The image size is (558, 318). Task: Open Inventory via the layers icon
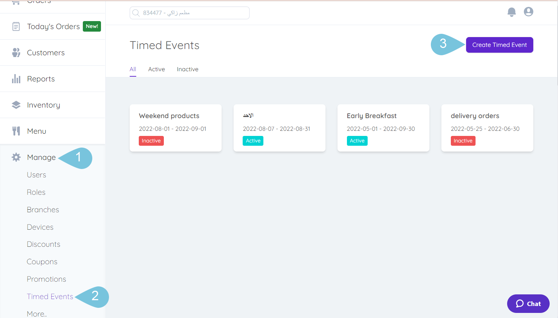(16, 105)
